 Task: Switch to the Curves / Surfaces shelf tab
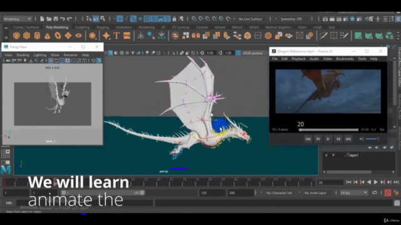click(x=26, y=27)
